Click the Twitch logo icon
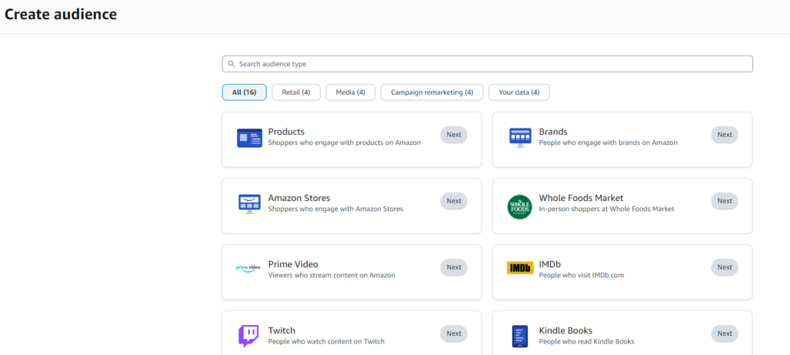This screenshot has width=790, height=355. pos(248,337)
